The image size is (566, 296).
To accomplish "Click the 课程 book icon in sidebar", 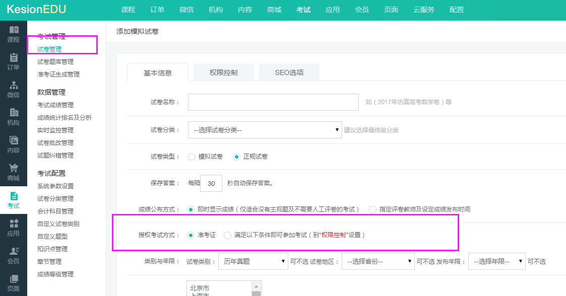I will [x=14, y=30].
